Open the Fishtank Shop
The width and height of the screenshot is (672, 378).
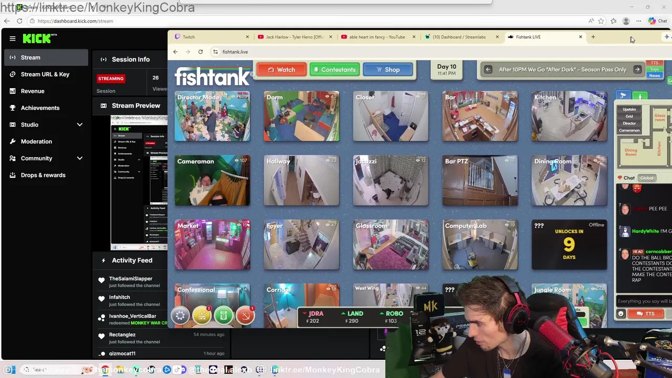[x=387, y=70]
